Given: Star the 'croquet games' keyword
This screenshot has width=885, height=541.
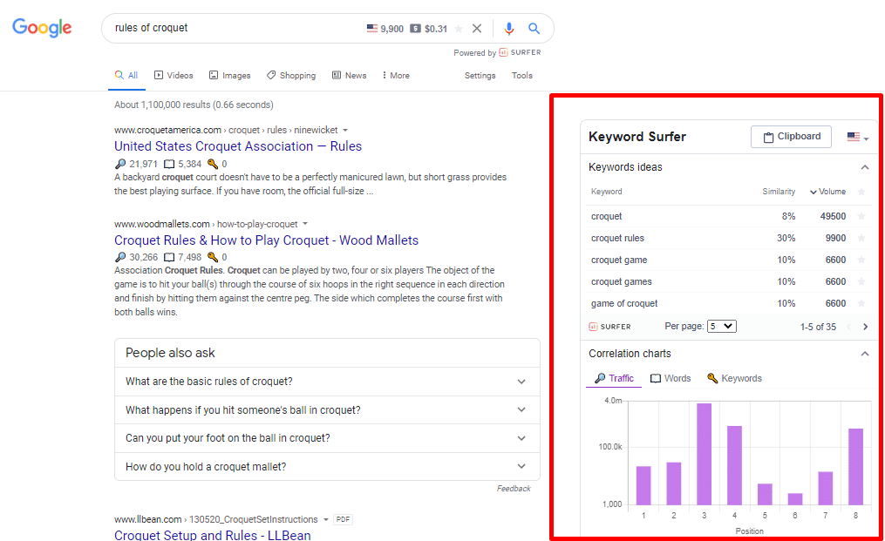Looking at the screenshot, I should coord(861,281).
